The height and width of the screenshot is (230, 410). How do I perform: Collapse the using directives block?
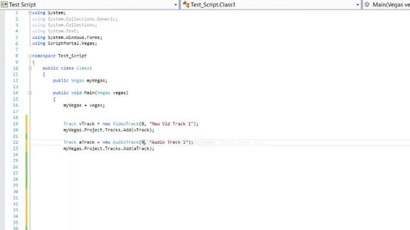click(30, 13)
